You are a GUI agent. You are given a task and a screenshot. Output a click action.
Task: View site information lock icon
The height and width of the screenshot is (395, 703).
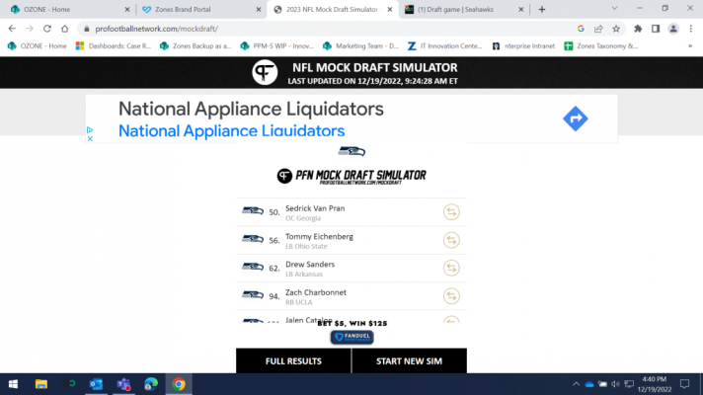(87, 29)
